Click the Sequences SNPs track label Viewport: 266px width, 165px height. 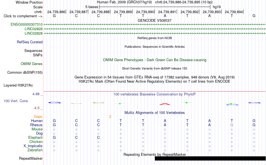pyautogui.click(x=33, y=53)
